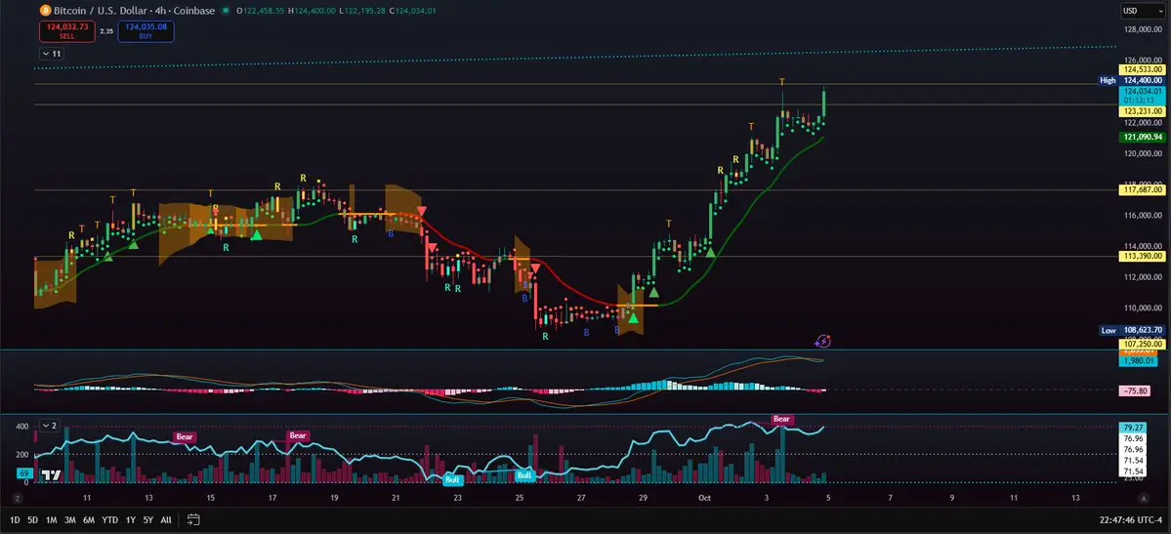Select the 1D time range

(x=15, y=519)
